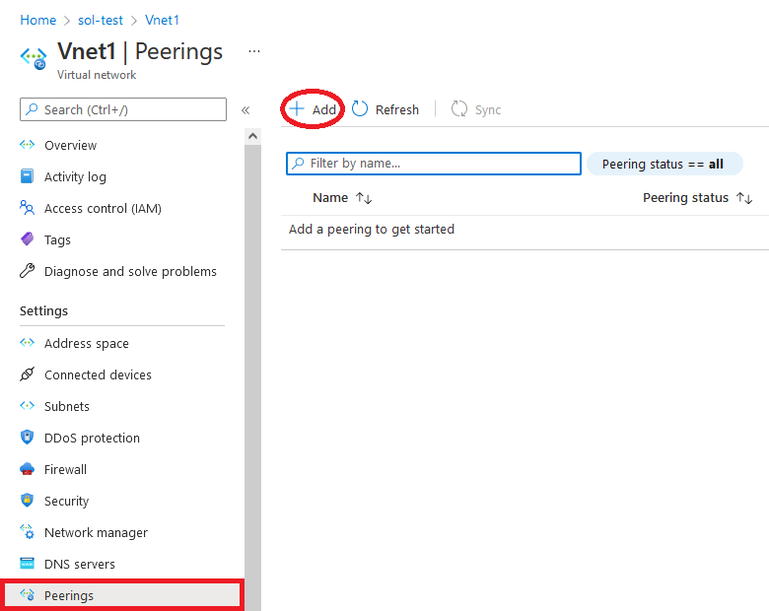Click the Refresh circular arrow icon
The height and width of the screenshot is (611, 769).
pyautogui.click(x=360, y=108)
